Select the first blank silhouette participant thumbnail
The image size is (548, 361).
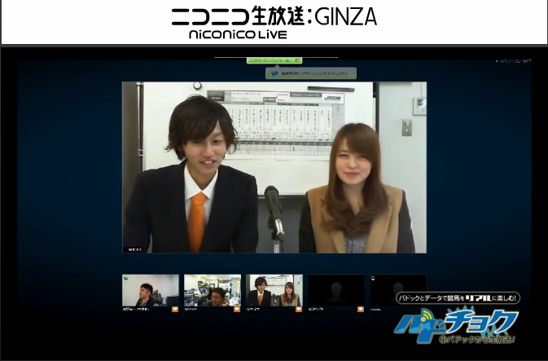pos(336,290)
